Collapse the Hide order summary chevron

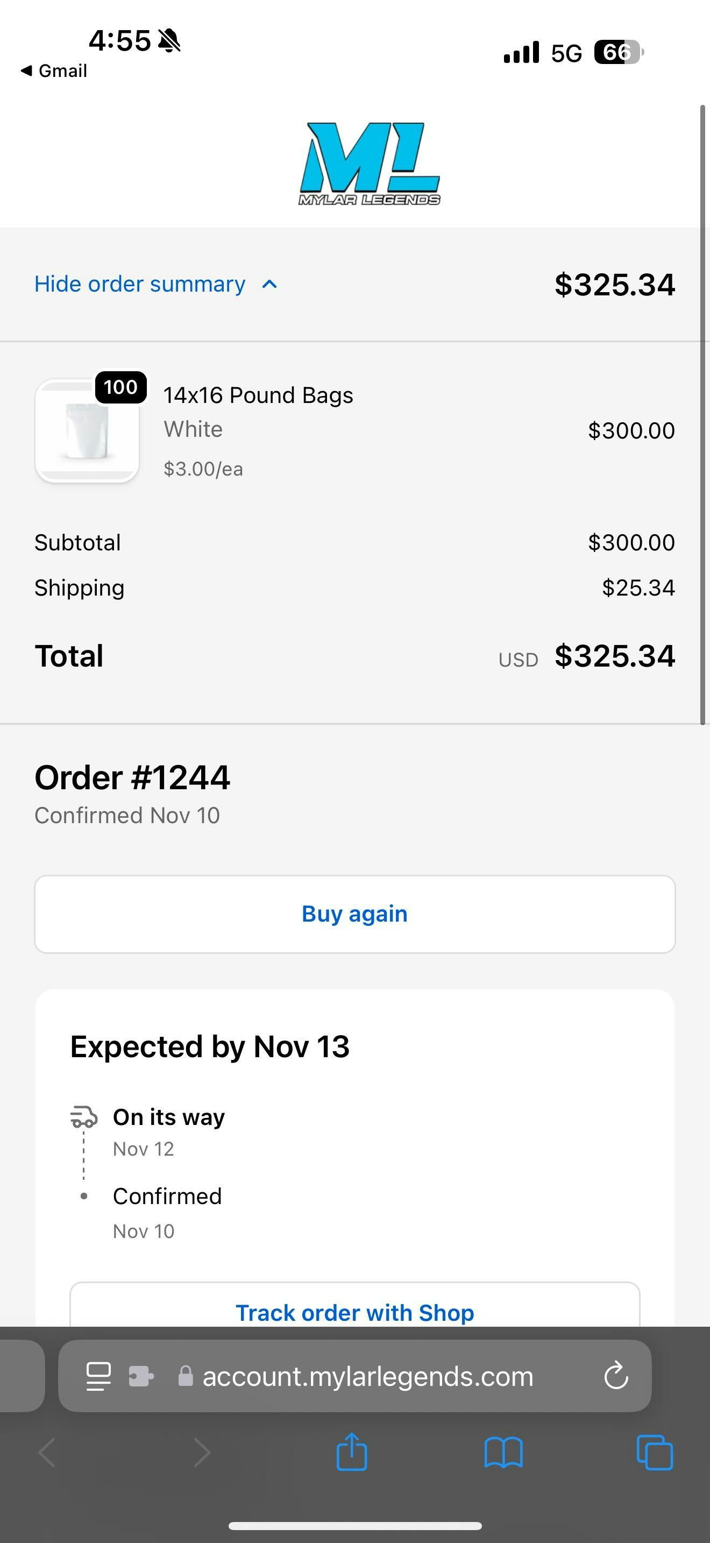(270, 285)
